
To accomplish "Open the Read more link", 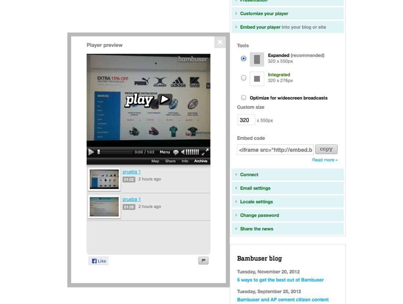I will pyautogui.click(x=325, y=160).
